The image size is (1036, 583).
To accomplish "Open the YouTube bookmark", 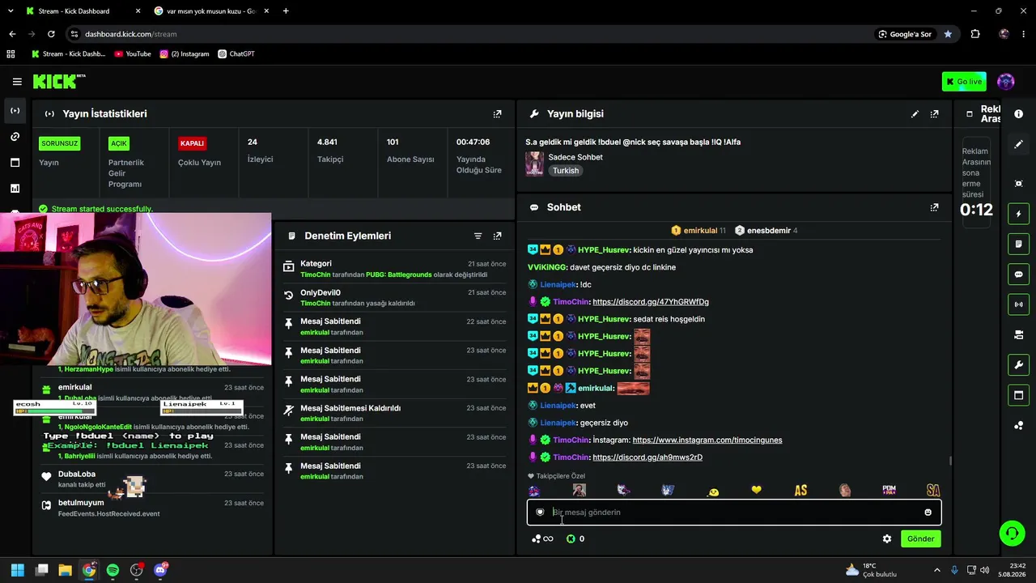I will coord(133,54).
